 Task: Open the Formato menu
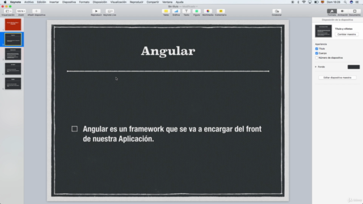coord(85,2)
